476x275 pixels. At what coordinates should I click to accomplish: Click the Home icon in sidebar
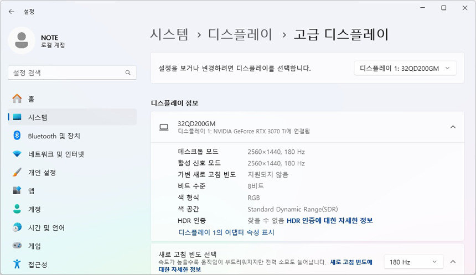pyautogui.click(x=17, y=99)
